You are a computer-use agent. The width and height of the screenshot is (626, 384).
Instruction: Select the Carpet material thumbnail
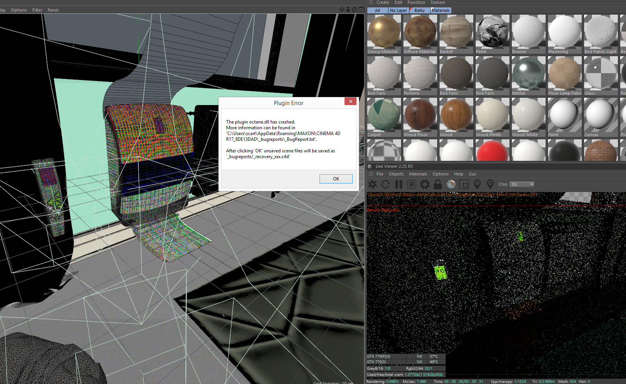384,117
